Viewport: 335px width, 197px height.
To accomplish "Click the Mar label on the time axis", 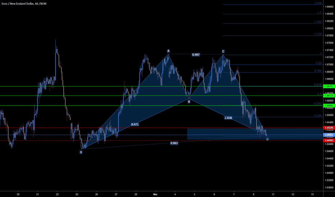I will click(x=155, y=194).
